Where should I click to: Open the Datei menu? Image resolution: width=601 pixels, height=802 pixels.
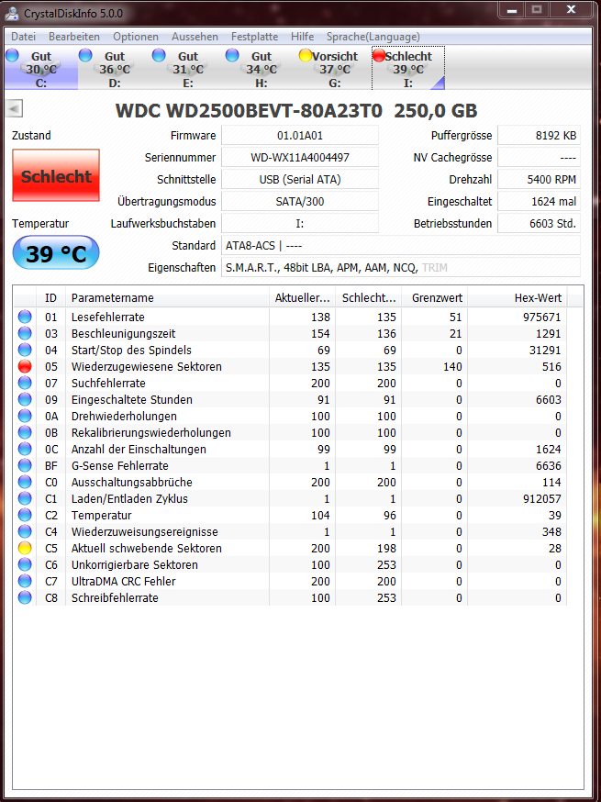tap(24, 37)
